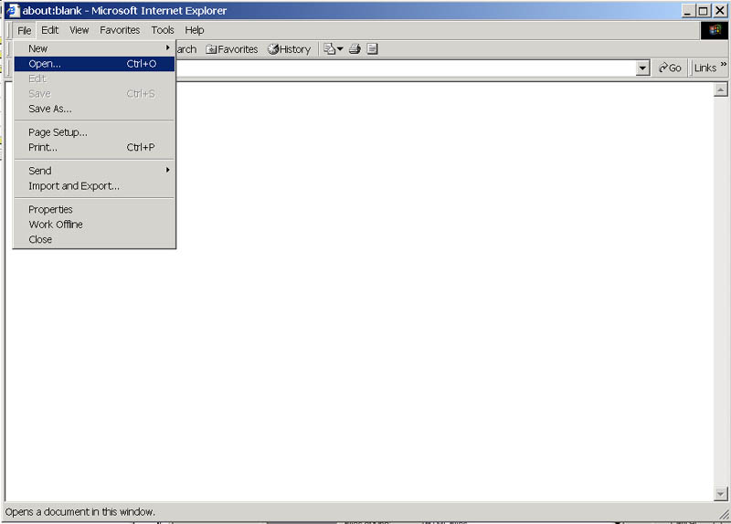The image size is (731, 524).
Task: Toggle Work Offline in the File menu
Action: click(95, 224)
